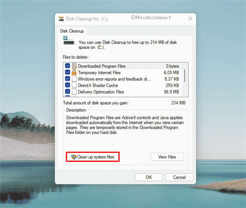
Task: Click the 214 MB total gain value
Action: (178, 103)
